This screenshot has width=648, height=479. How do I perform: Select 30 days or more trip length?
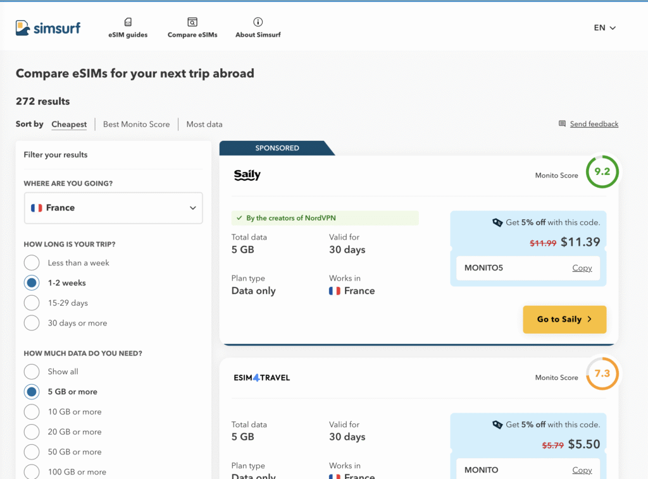point(32,323)
